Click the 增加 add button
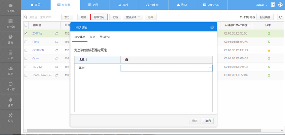 (x=83, y=17)
